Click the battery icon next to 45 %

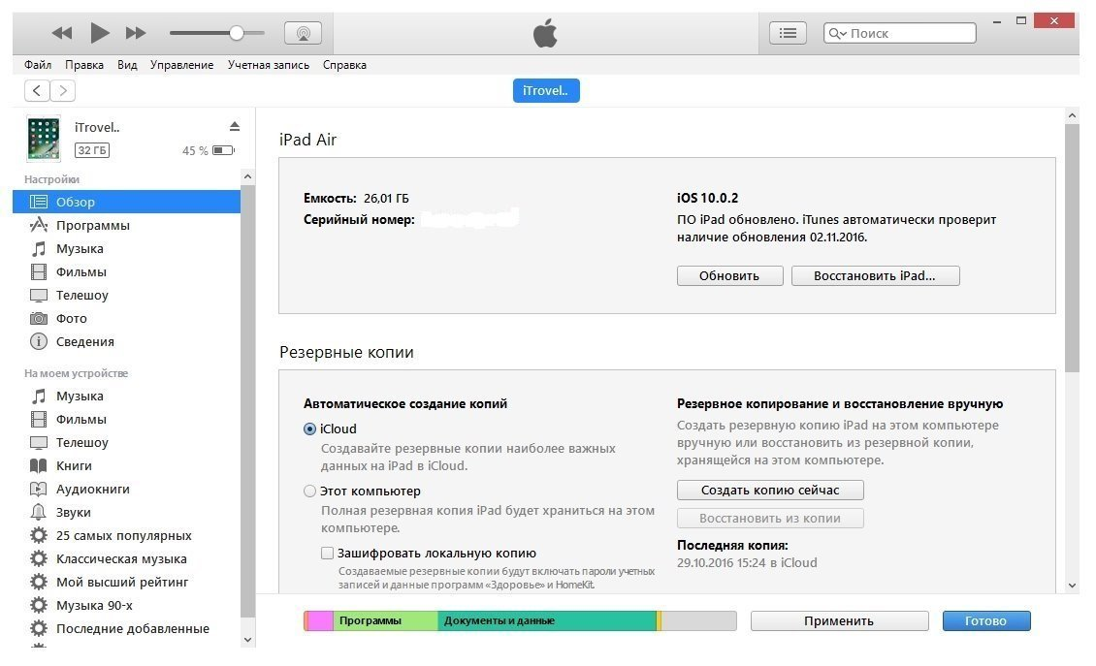(x=224, y=150)
